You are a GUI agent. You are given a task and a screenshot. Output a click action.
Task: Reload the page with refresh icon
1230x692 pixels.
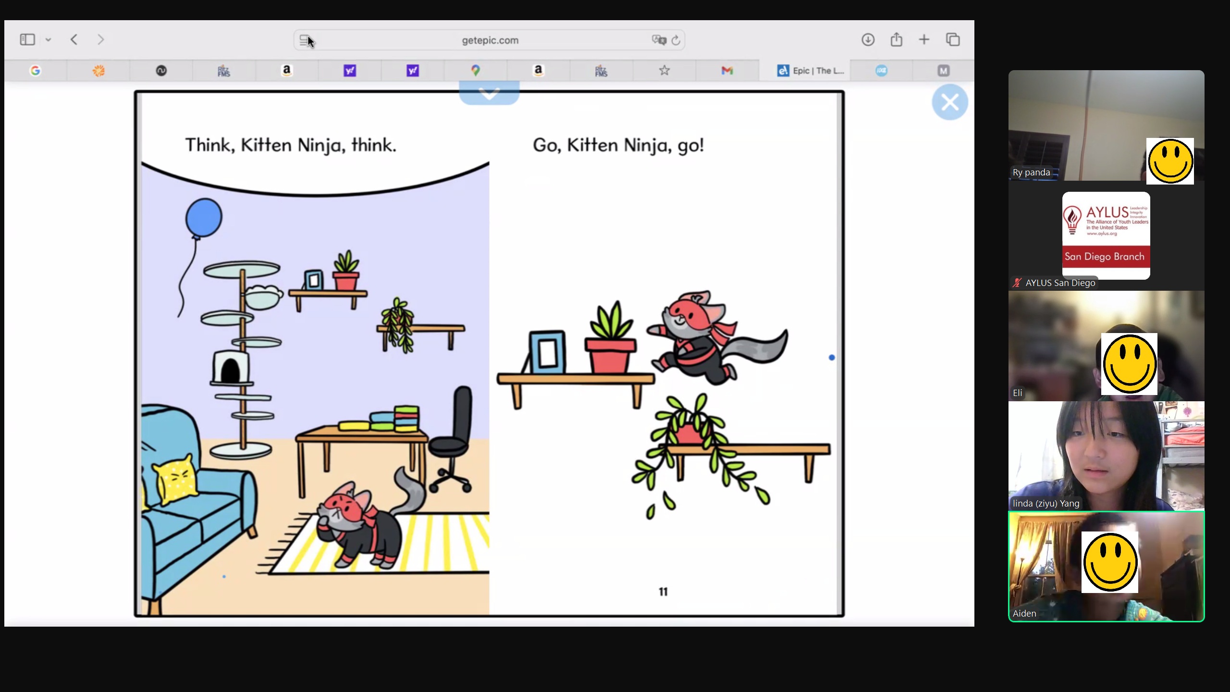click(x=676, y=40)
